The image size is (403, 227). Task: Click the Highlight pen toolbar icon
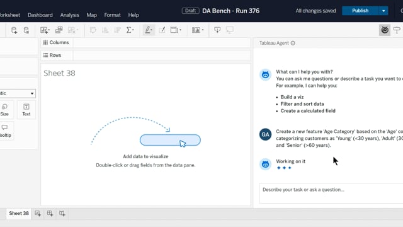click(147, 30)
